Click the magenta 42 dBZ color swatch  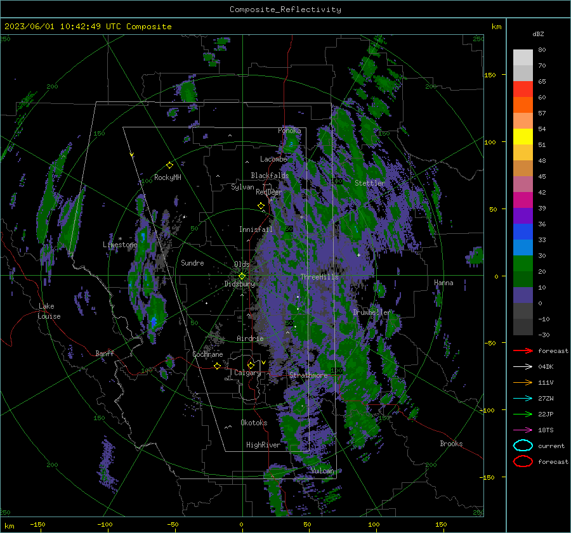523,200
